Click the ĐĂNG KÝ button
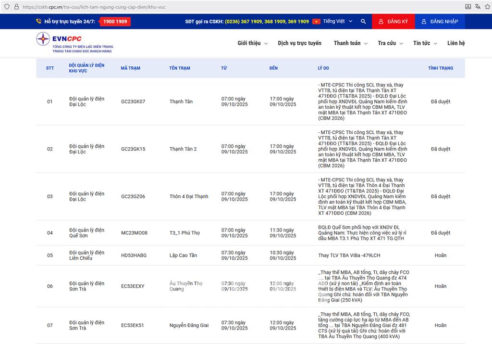 click(393, 22)
